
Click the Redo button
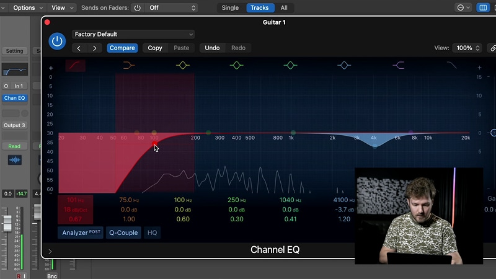click(238, 48)
